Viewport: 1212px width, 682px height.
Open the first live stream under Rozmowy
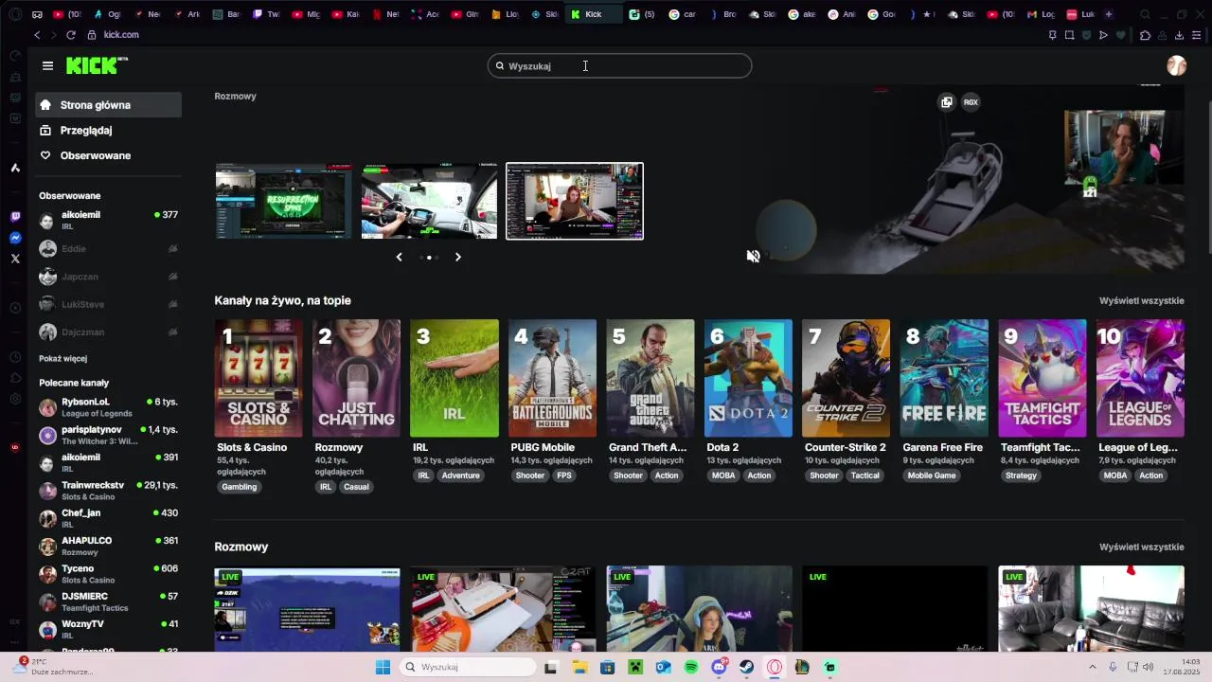(x=307, y=608)
